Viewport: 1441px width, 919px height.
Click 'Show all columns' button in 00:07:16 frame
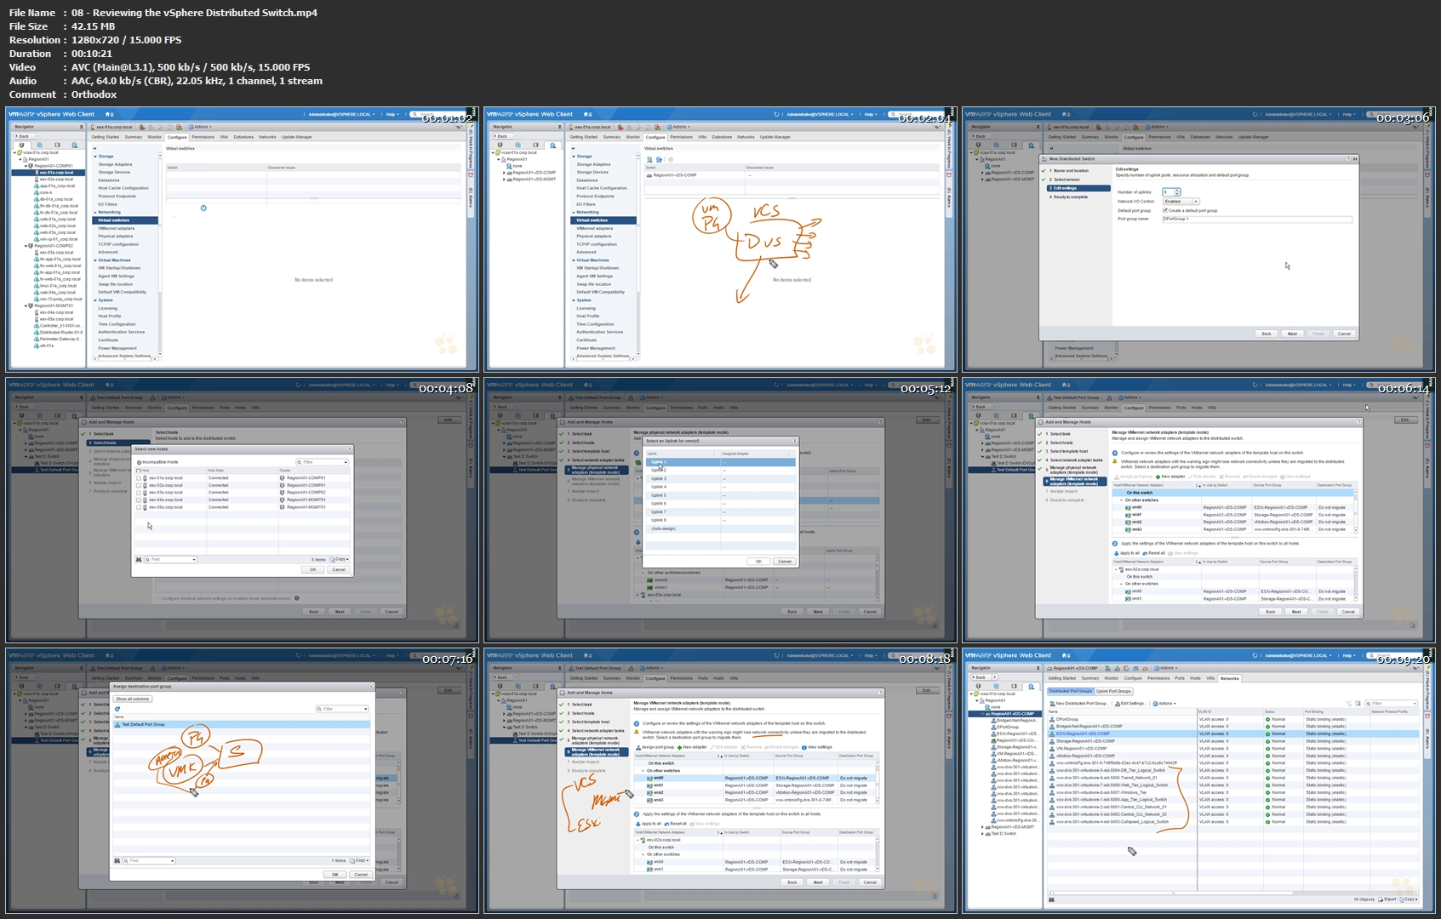pyautogui.click(x=133, y=699)
